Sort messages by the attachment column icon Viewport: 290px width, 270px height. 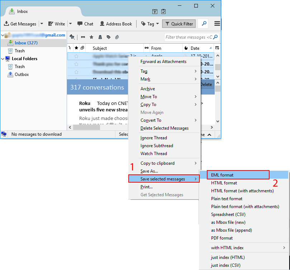tap(82, 48)
